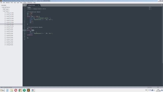
Task: Open Listing_11.1.php in the sidebar
Action: click(x=10, y=13)
